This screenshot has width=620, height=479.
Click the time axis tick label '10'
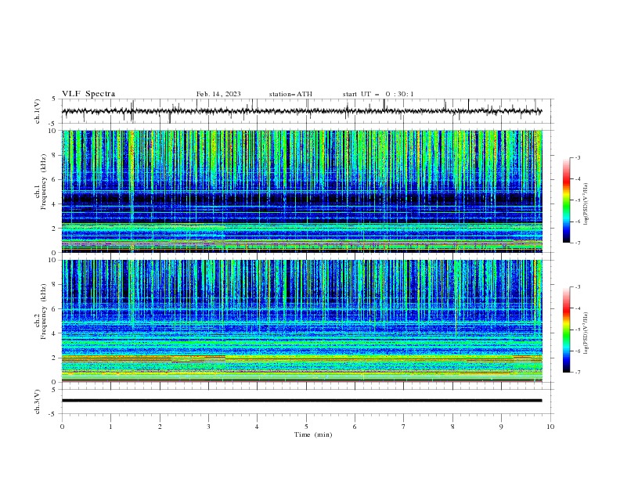[x=550, y=427]
